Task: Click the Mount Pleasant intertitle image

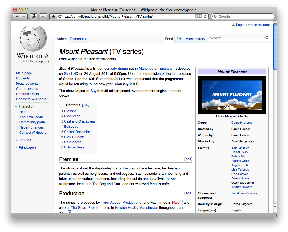Action: (x=232, y=95)
